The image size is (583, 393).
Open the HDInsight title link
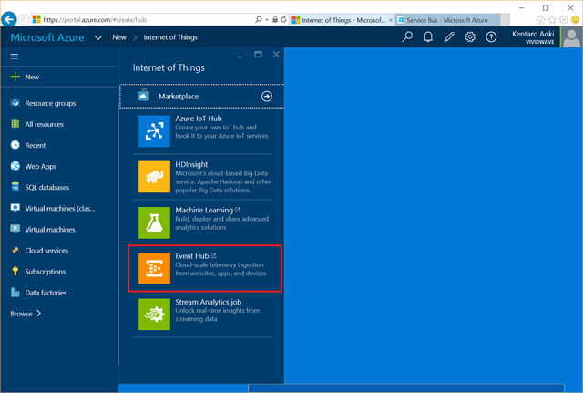coord(191,164)
